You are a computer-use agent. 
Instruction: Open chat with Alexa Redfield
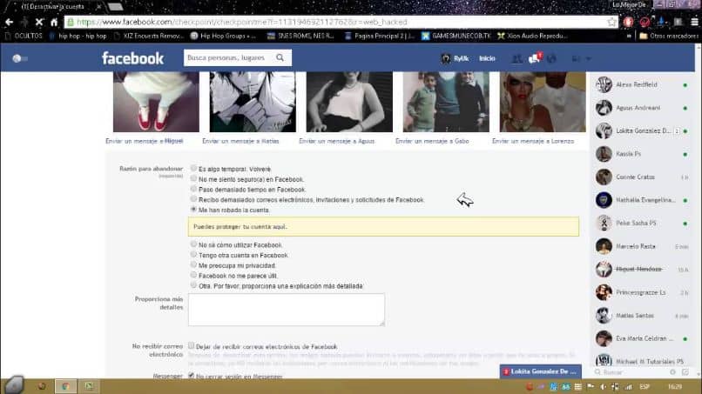[x=643, y=84]
